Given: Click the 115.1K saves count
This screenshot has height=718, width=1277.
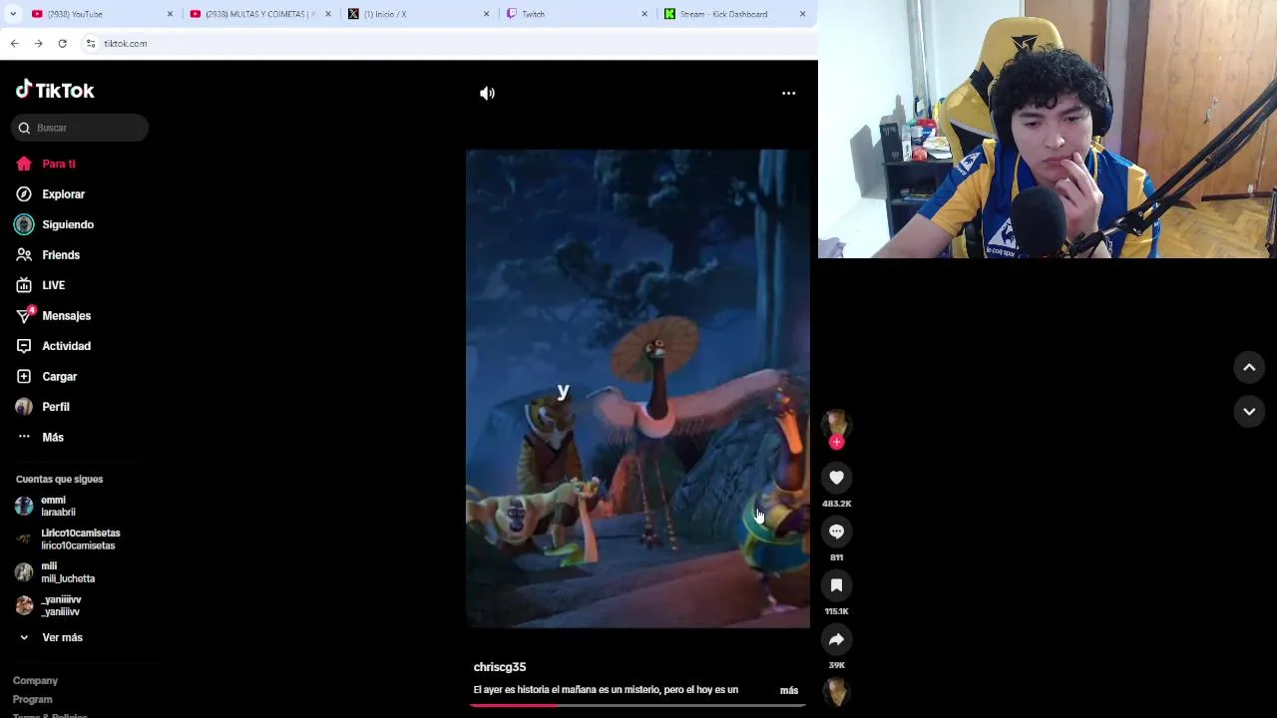Looking at the screenshot, I should 836,611.
